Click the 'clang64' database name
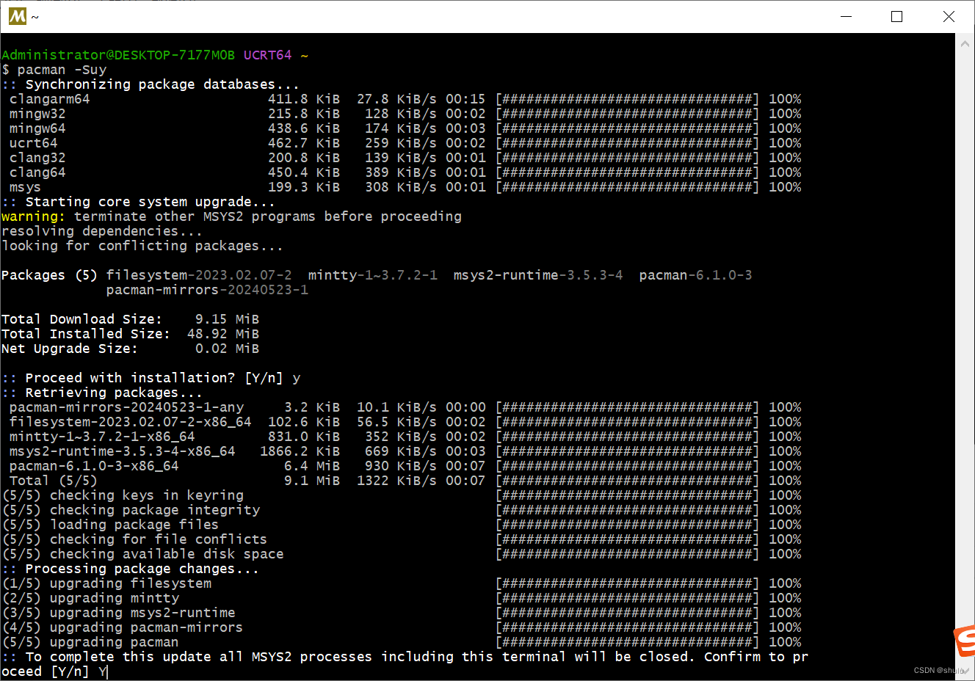This screenshot has width=975, height=681. (x=37, y=172)
